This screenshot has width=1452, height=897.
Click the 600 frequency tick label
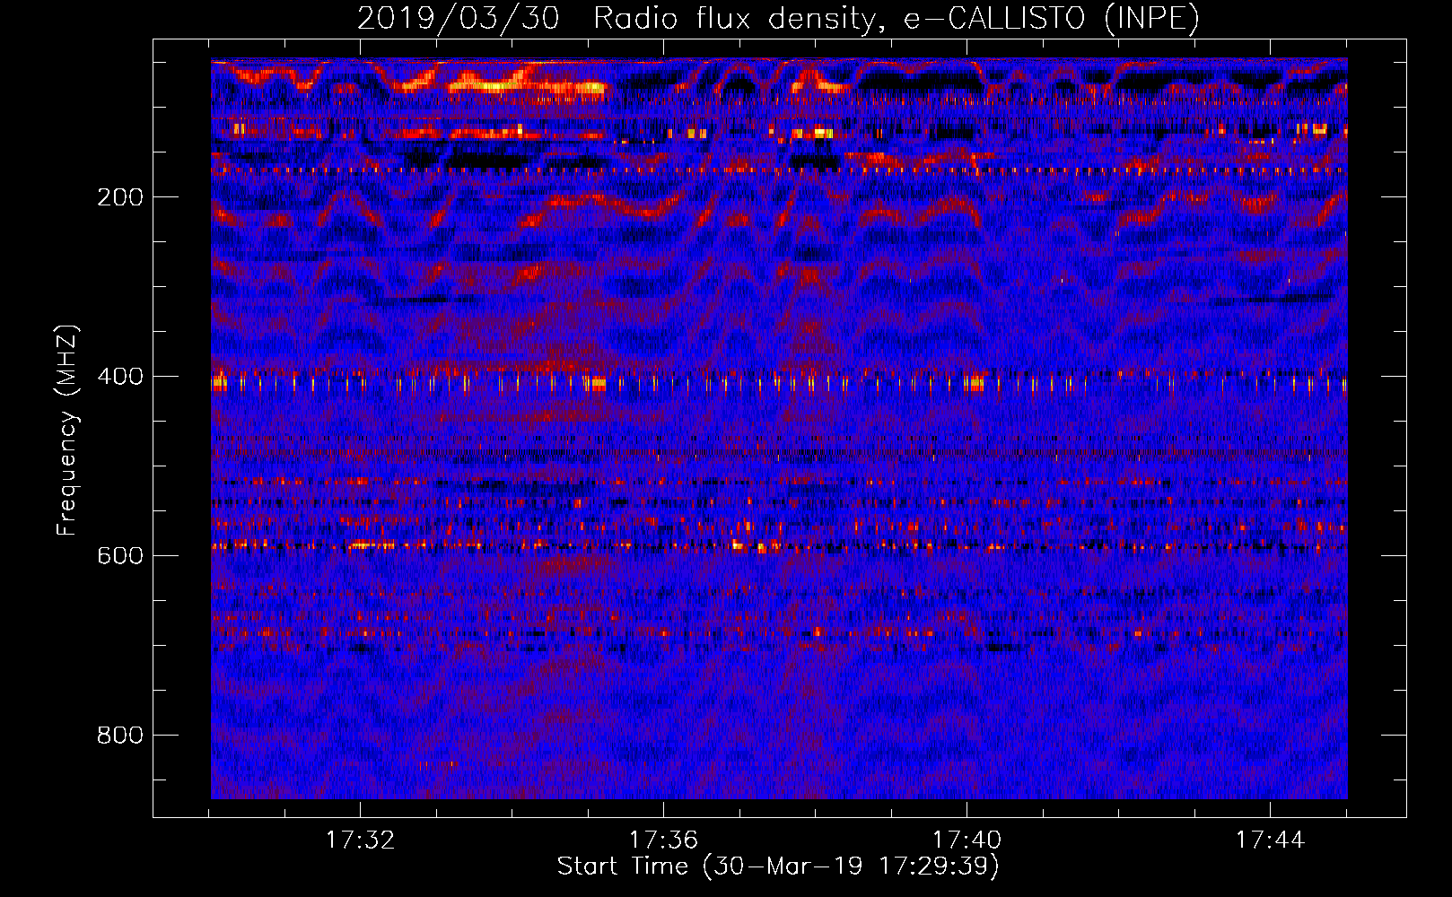120,556
